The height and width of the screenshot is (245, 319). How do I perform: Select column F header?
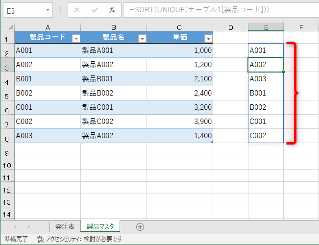coord(301,27)
